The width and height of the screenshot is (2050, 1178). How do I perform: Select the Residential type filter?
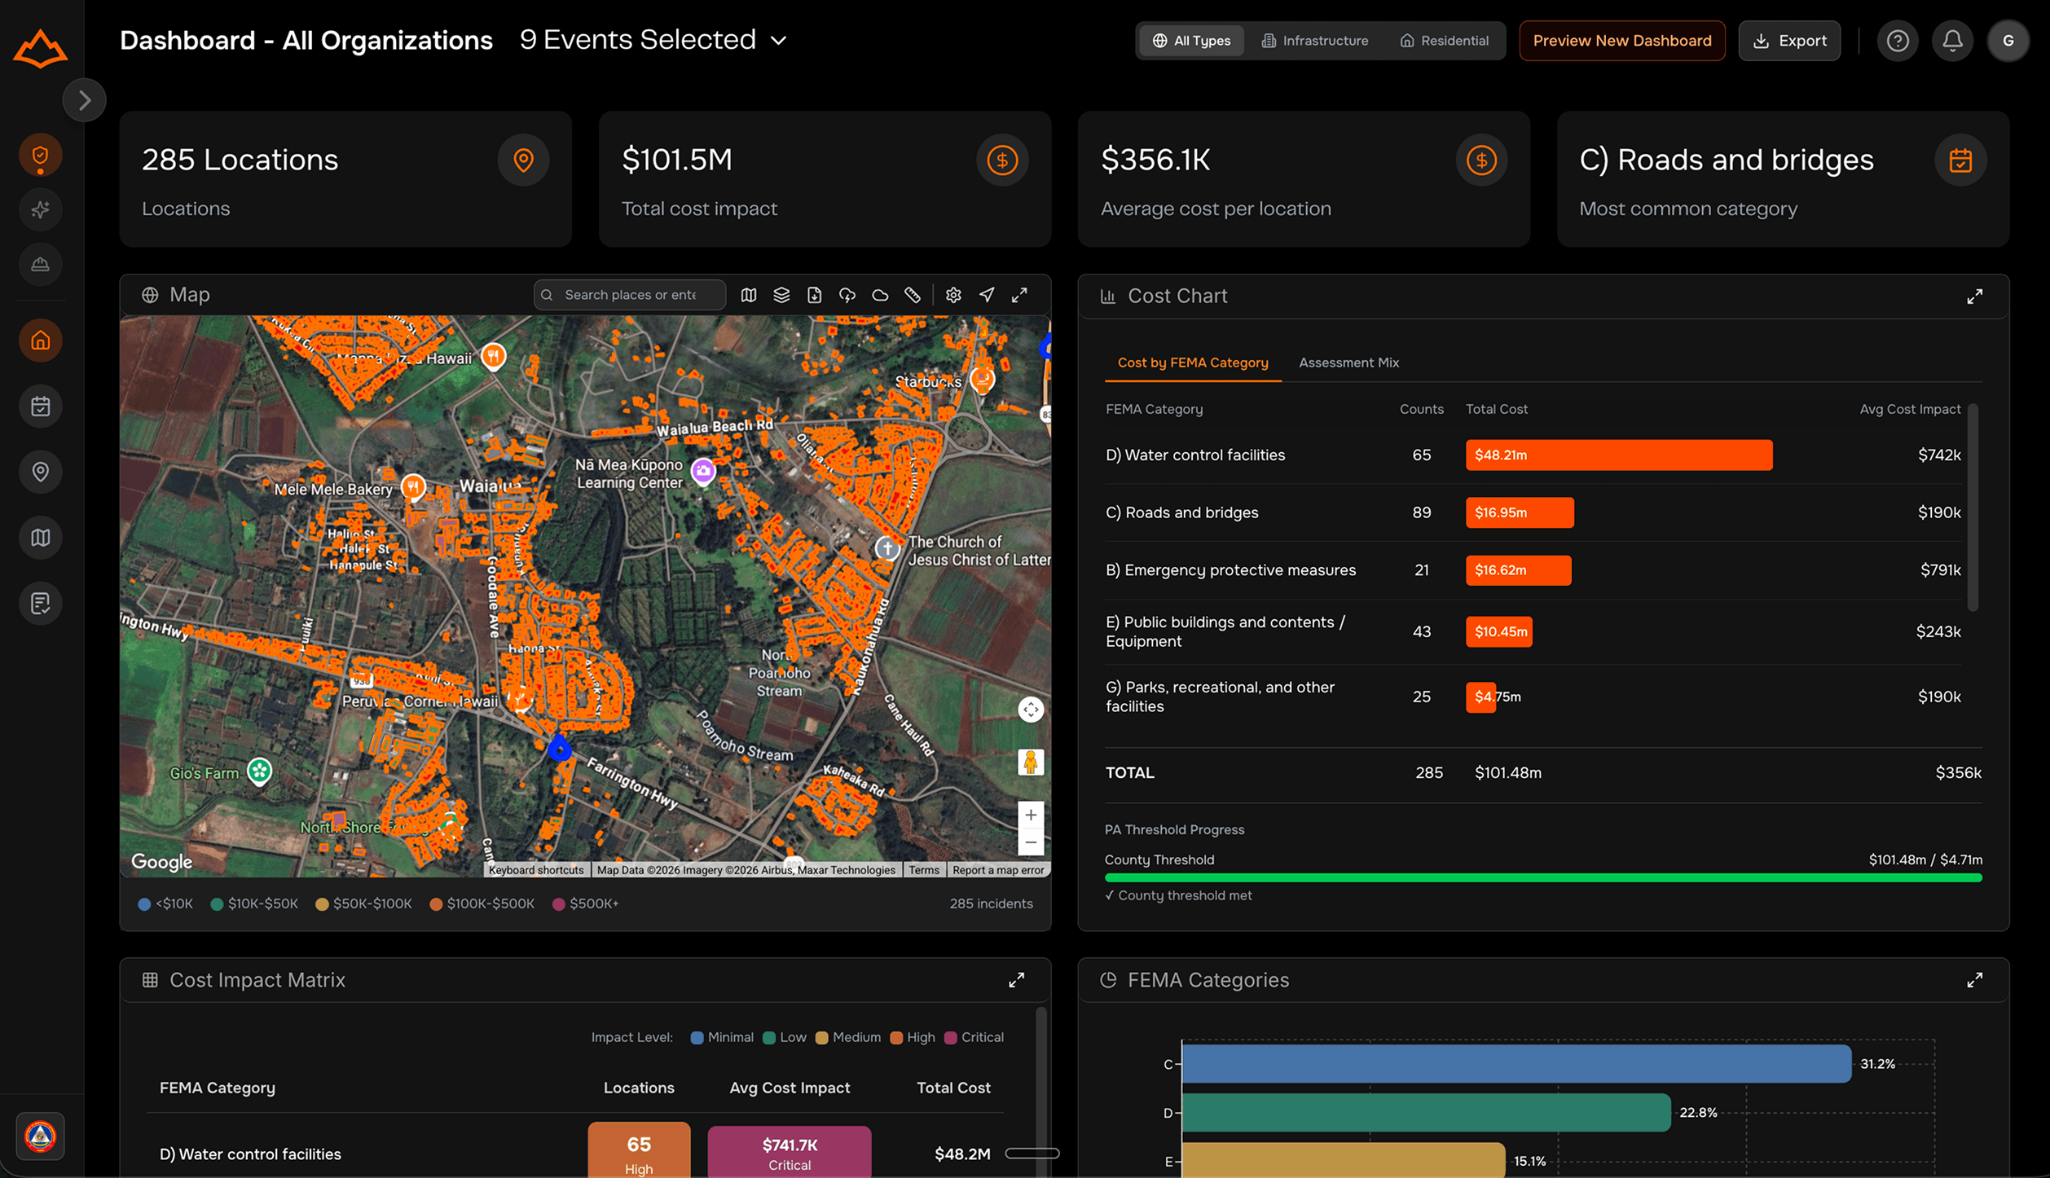1444,41
